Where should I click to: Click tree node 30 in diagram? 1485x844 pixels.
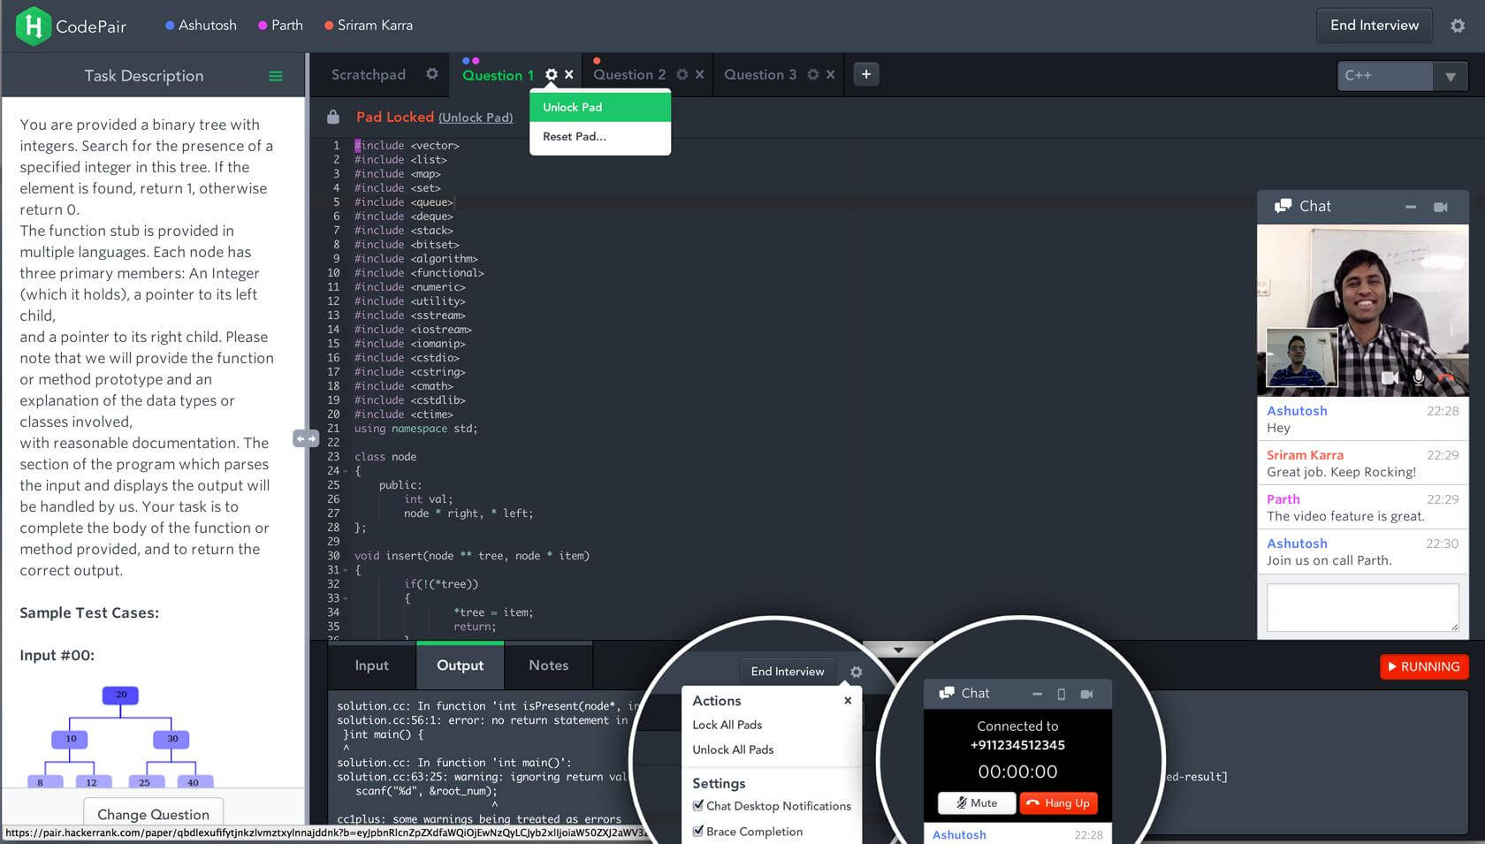point(172,739)
